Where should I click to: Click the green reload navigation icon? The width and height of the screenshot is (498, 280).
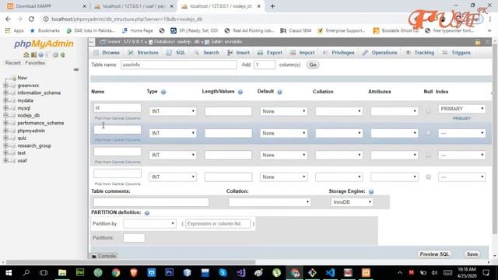tap(63, 55)
